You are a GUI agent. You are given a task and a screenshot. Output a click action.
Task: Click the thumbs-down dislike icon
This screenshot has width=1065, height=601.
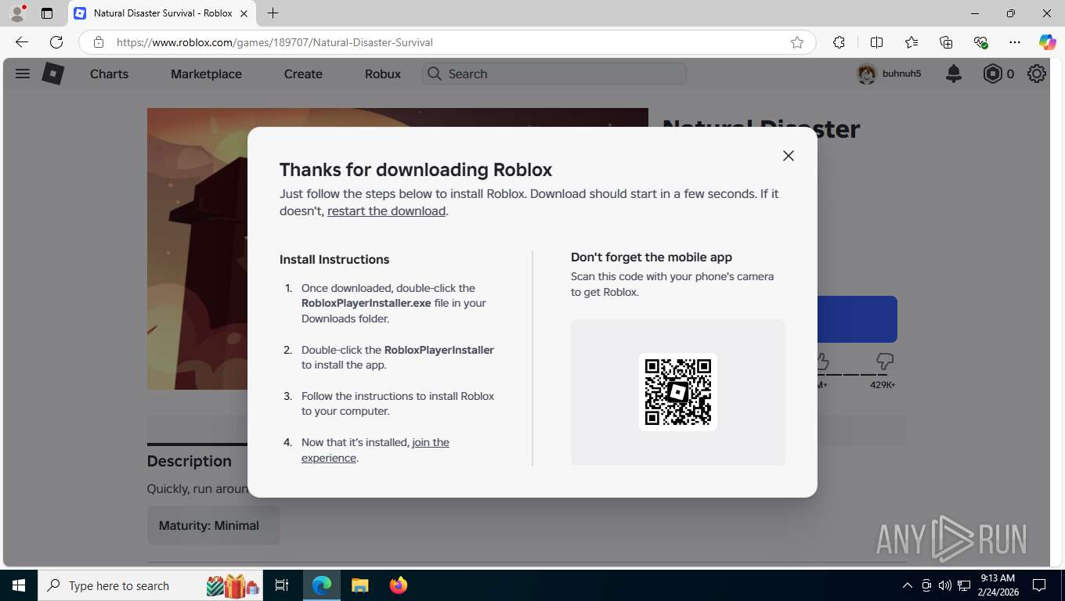point(885,362)
